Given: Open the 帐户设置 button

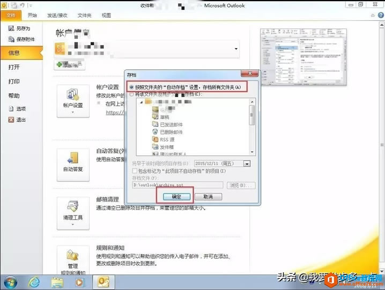Looking at the screenshot, I should point(73,101).
